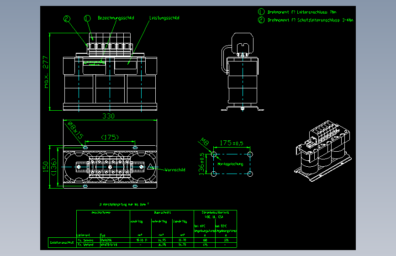The height and width of the screenshot is (256, 396).
Task: Select the Ø8x15 slot dimension label
Action: 75,130
